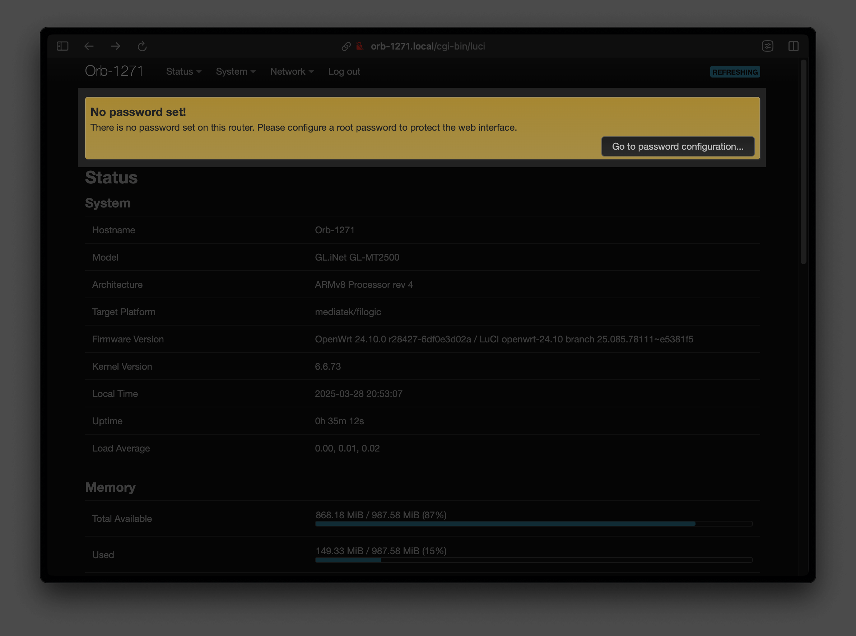This screenshot has height=636, width=856.
Task: Open the page controls icon at top right
Action: (767, 46)
